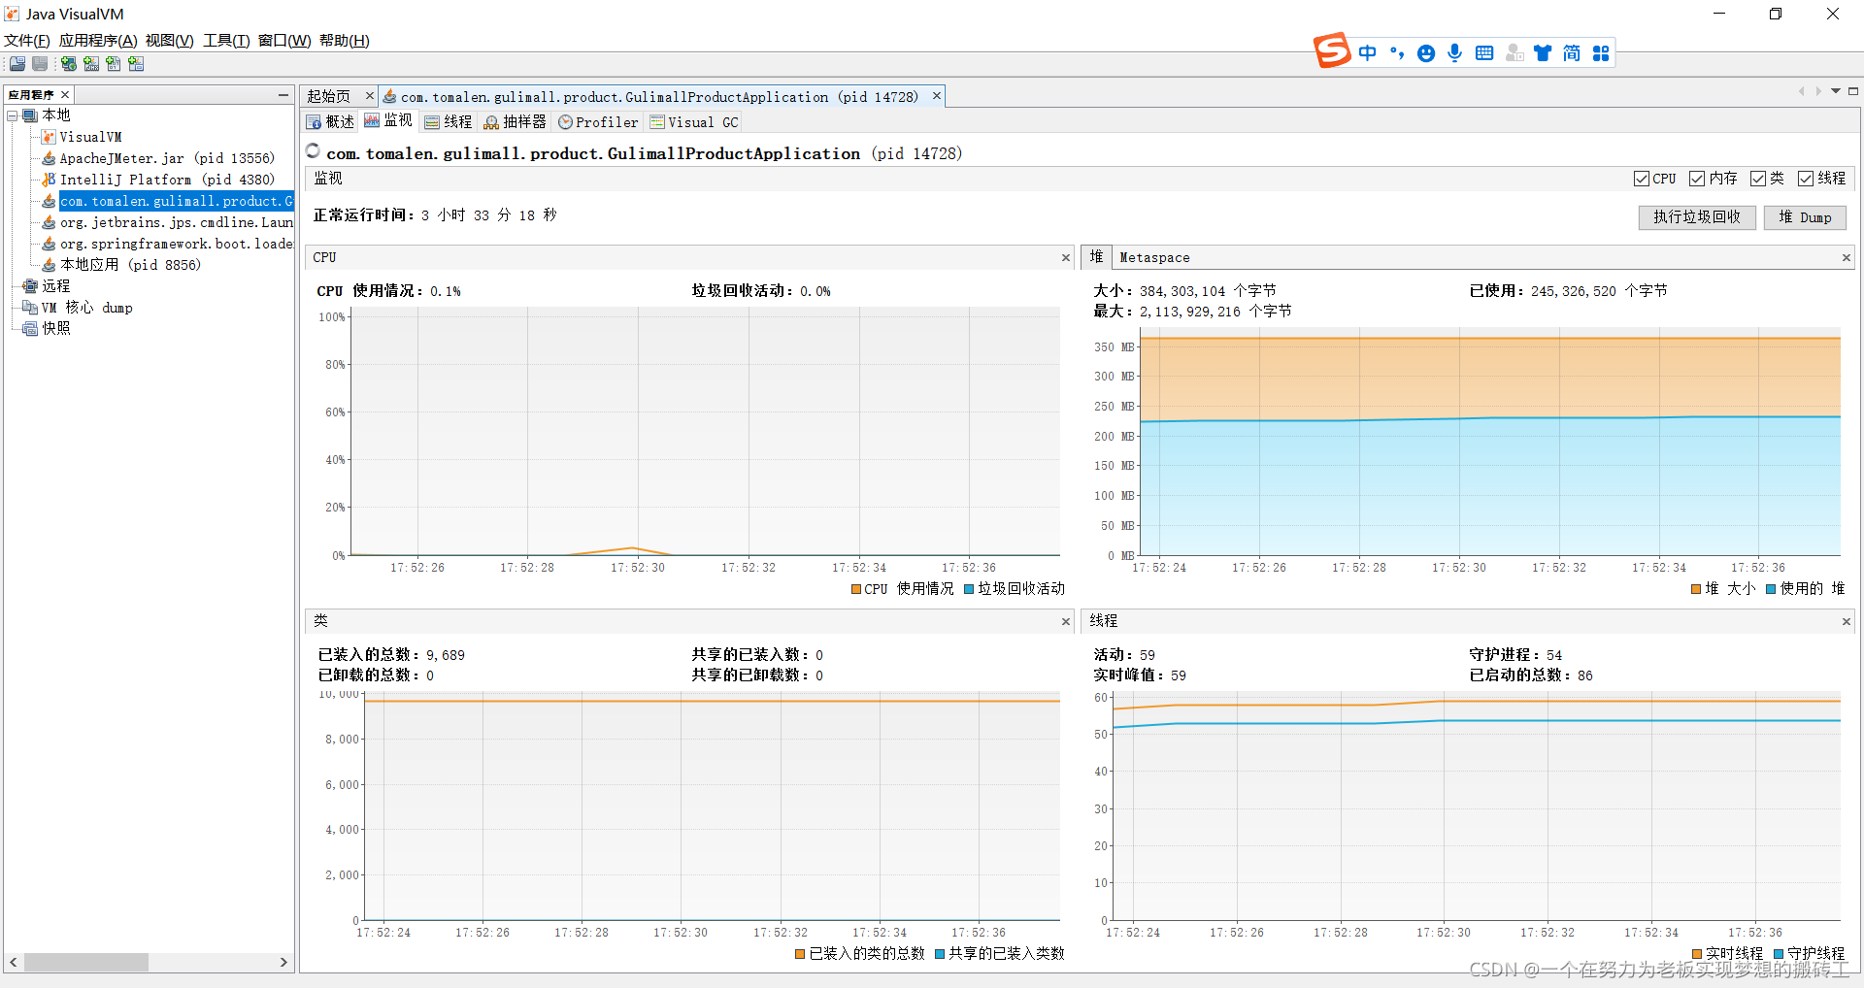Open the 帮助 menu

pyautogui.click(x=345, y=41)
